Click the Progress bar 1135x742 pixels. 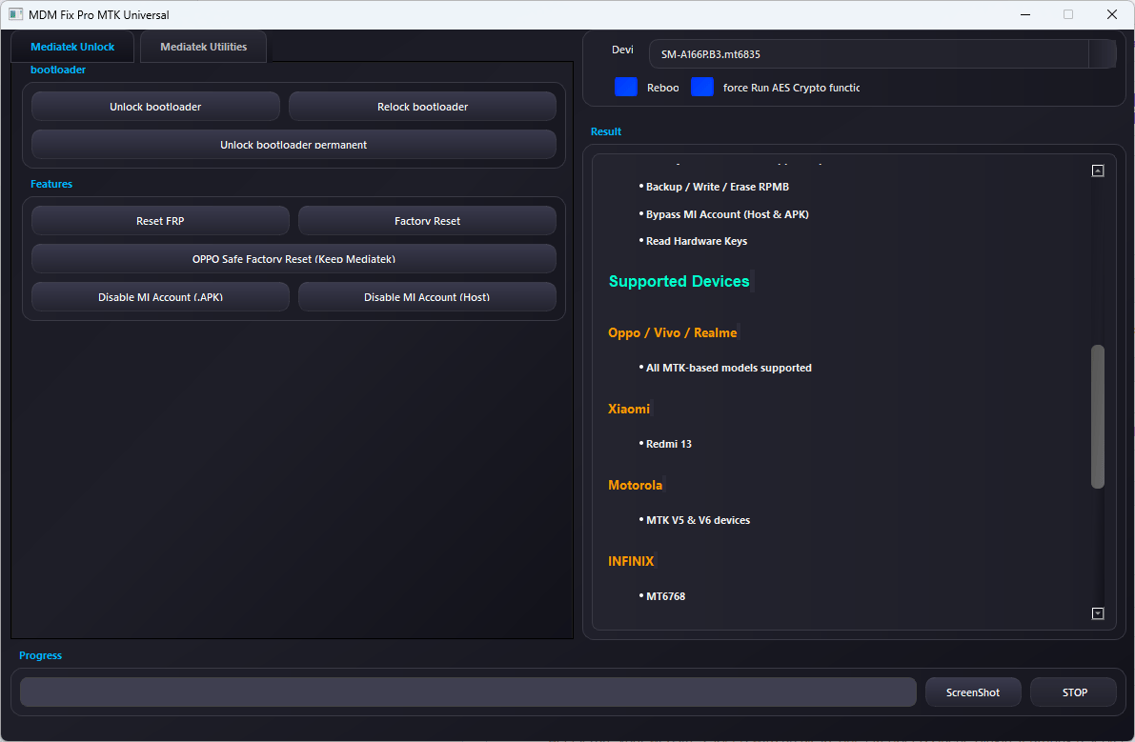(x=466, y=692)
